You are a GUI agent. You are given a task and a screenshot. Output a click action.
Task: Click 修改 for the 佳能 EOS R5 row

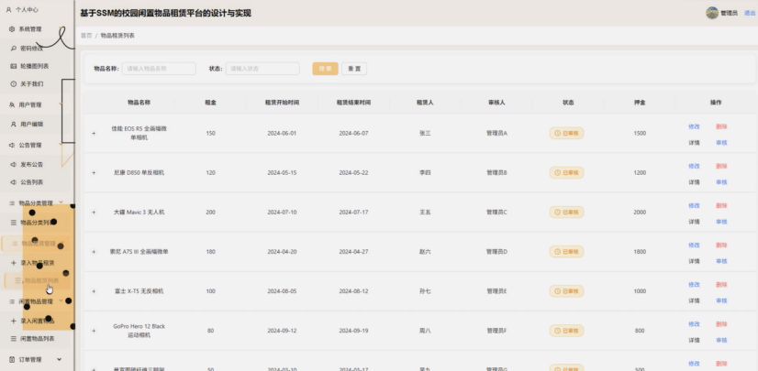click(694, 126)
